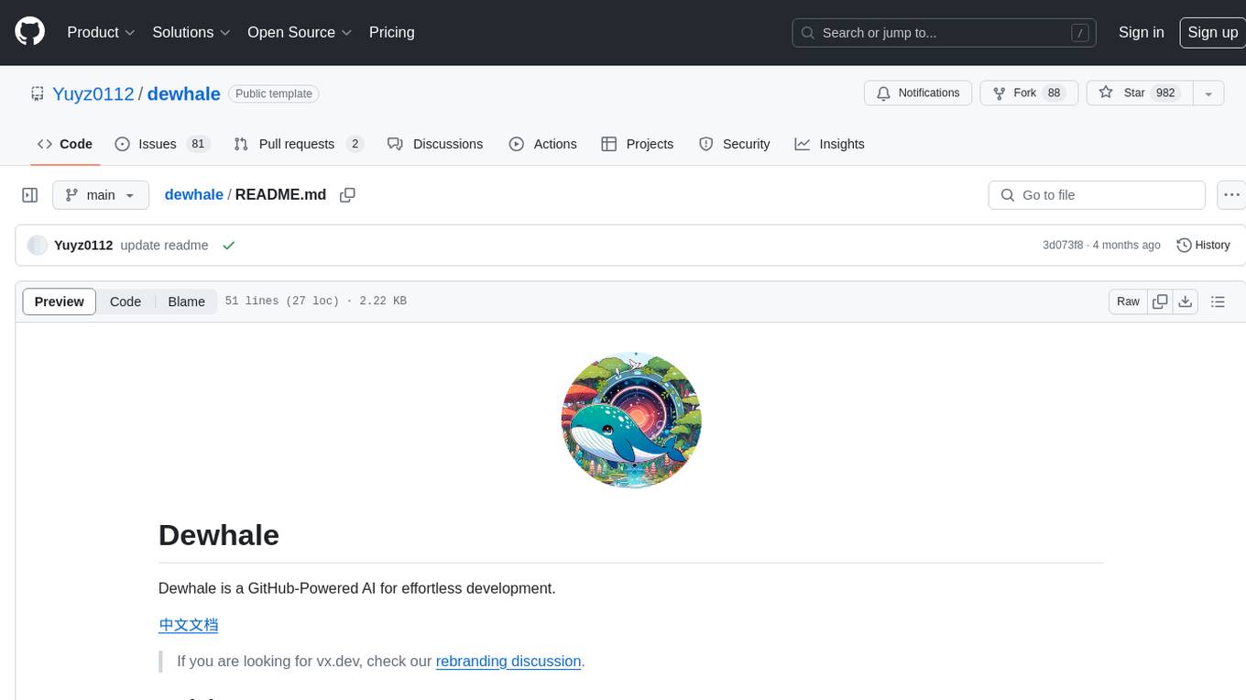This screenshot has height=700, width=1246.
Task: Click the Dewhale whale logo image
Action: [x=631, y=420]
